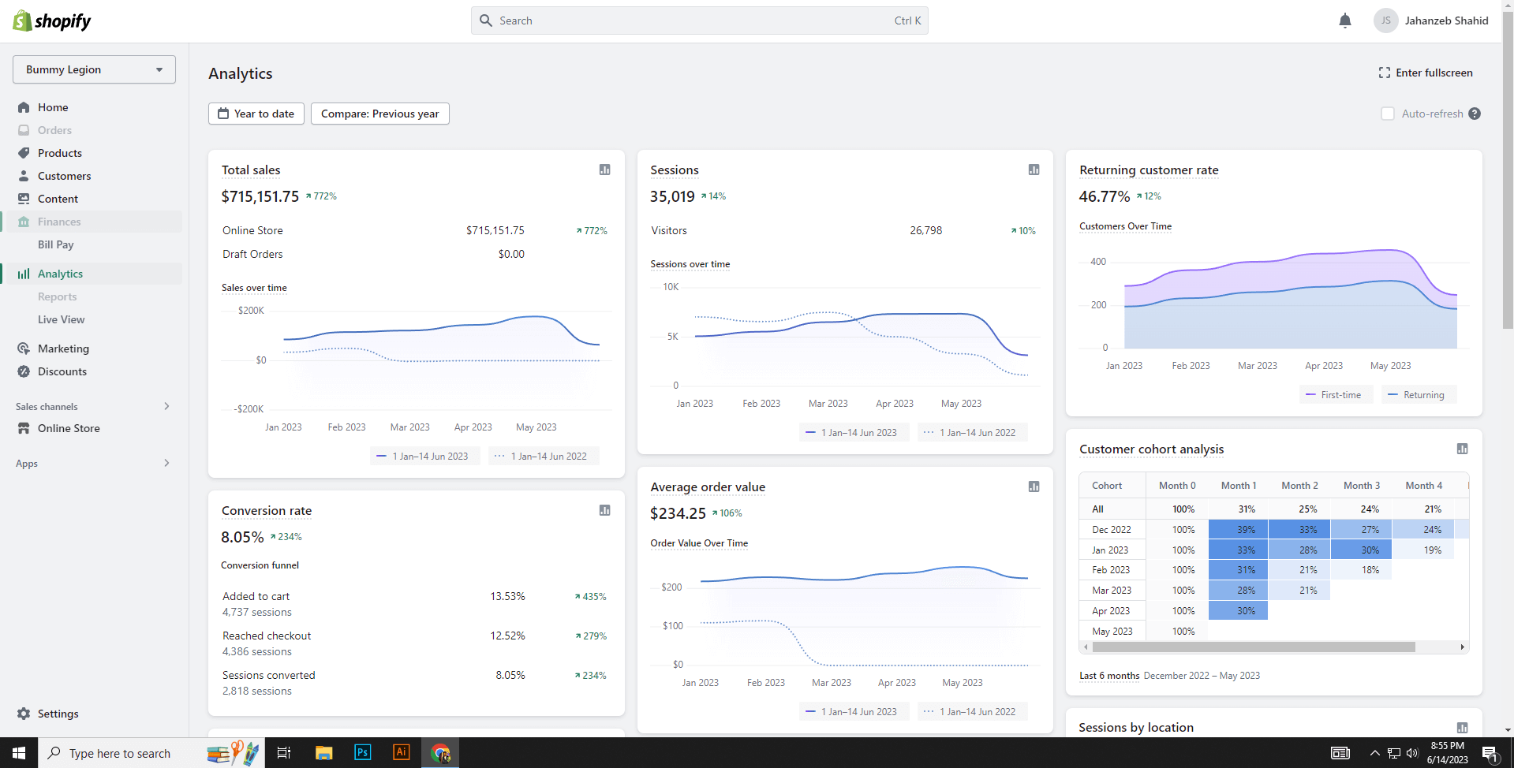Click the Year to date button
1514x768 pixels.
click(256, 114)
